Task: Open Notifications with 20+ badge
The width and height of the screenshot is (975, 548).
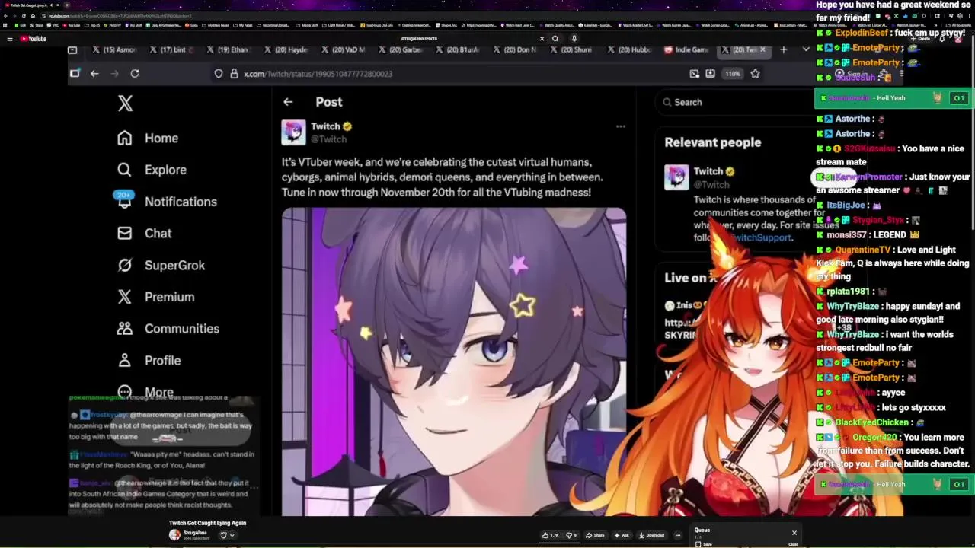Action: coord(167,202)
